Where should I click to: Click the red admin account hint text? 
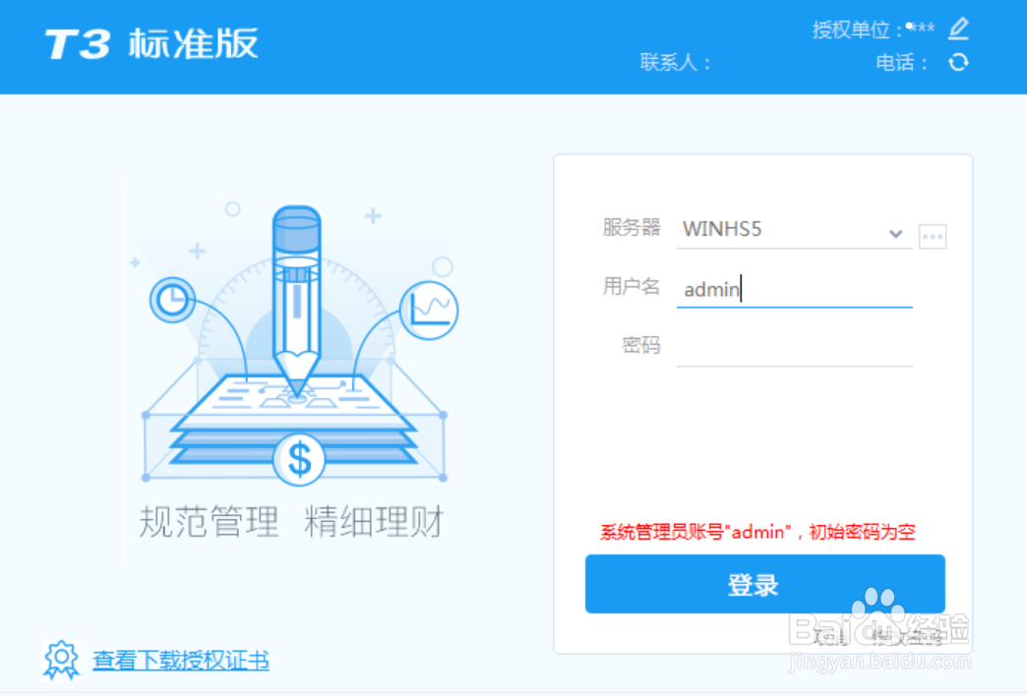coord(757,532)
